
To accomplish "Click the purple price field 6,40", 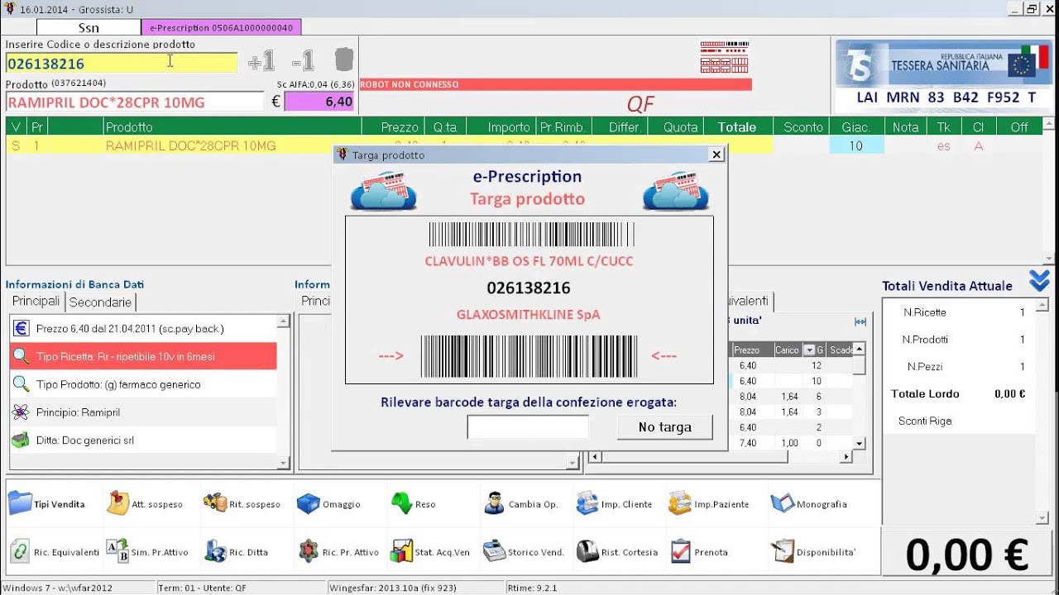I will pyautogui.click(x=319, y=102).
